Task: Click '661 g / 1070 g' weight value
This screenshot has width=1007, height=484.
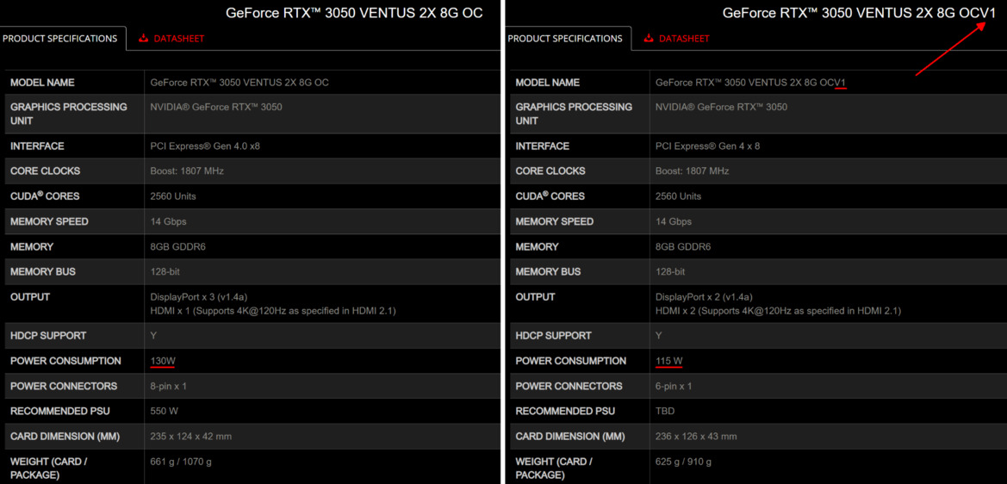Action: coord(181,462)
